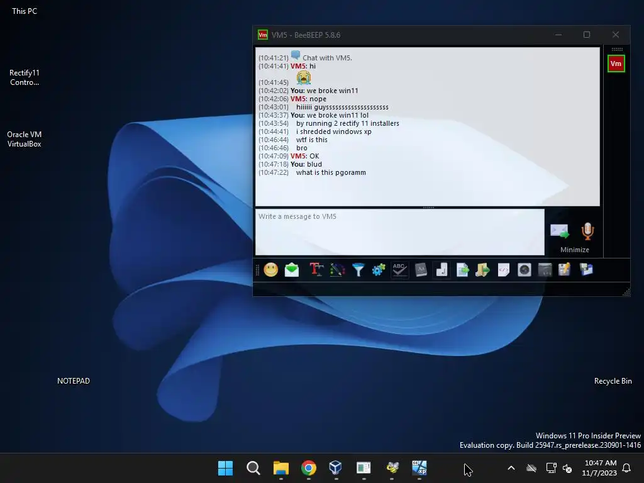Click the muted volume tray icon
The height and width of the screenshot is (483, 644).
[568, 468]
